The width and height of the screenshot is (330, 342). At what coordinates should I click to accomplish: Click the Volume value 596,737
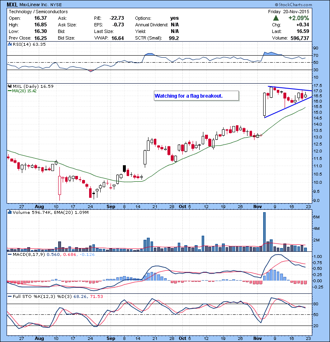pos(299,38)
